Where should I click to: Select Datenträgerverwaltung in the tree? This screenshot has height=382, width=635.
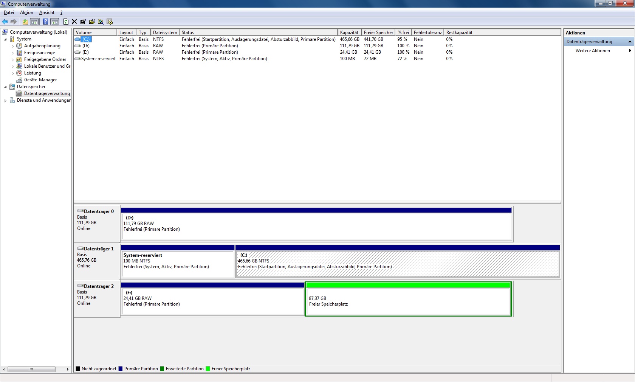[x=47, y=93]
